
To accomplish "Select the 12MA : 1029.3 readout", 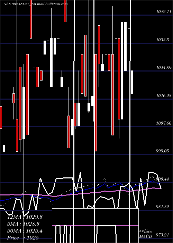I will [25, 217].
